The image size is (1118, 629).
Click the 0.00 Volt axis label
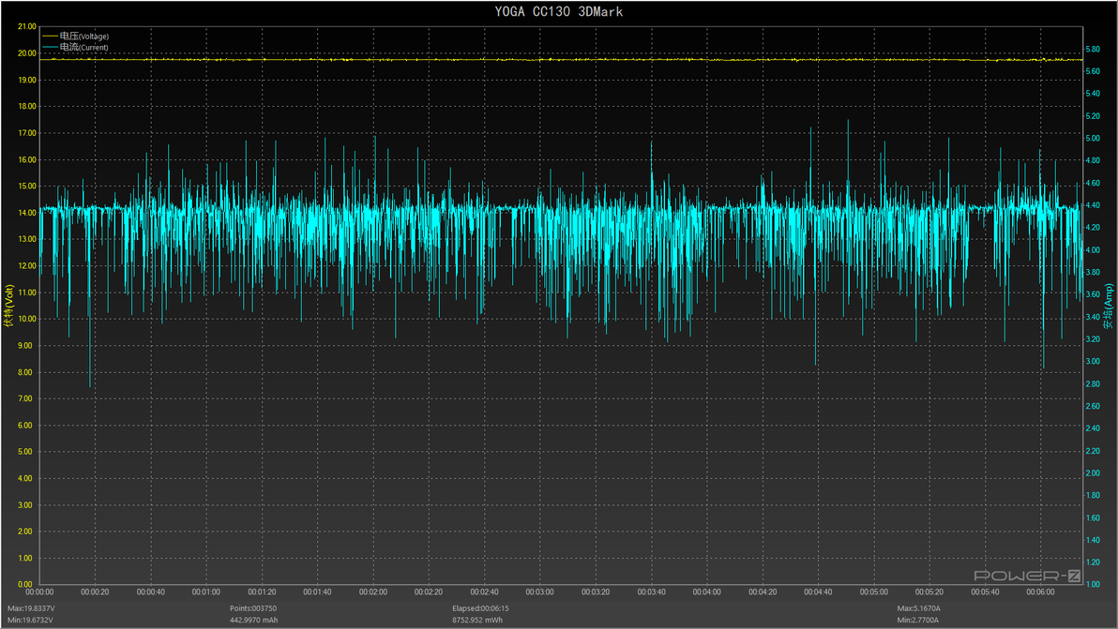[25, 584]
